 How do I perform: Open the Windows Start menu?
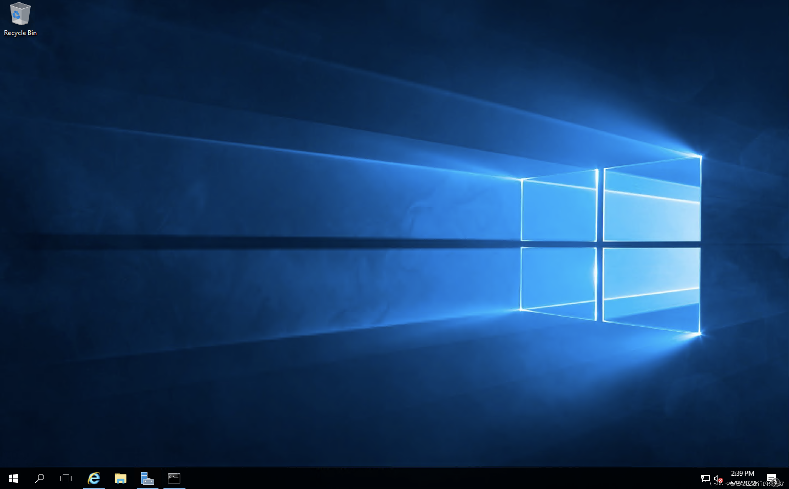coord(13,478)
